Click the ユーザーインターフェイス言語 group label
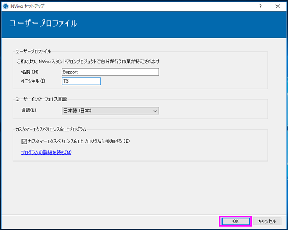288x230 pixels. point(41,99)
